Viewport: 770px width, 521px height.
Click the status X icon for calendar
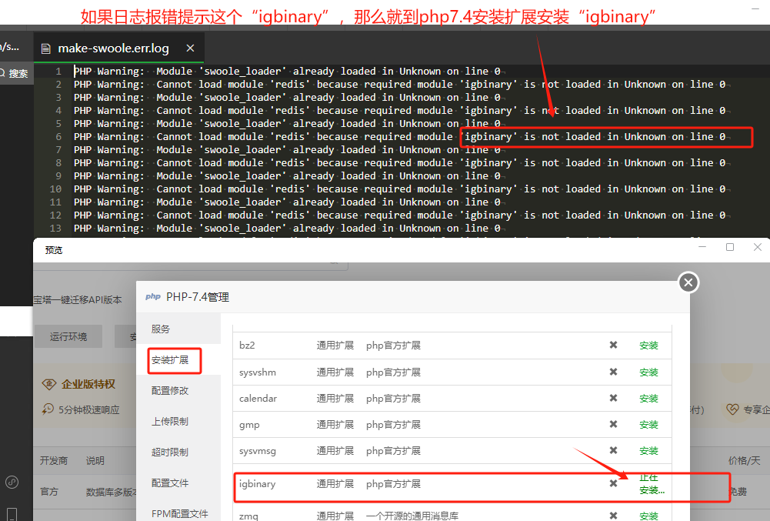point(613,398)
